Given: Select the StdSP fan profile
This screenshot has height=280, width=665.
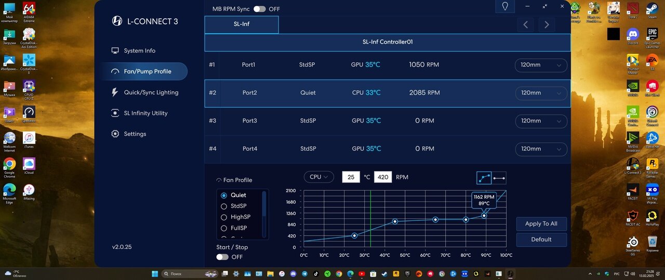Looking at the screenshot, I should click(238, 206).
